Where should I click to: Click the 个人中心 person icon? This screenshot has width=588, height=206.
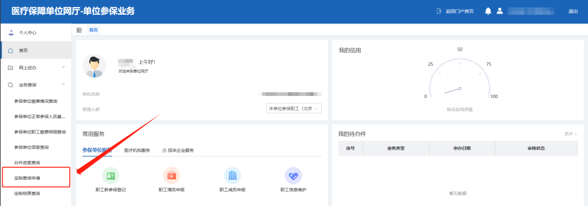point(10,33)
